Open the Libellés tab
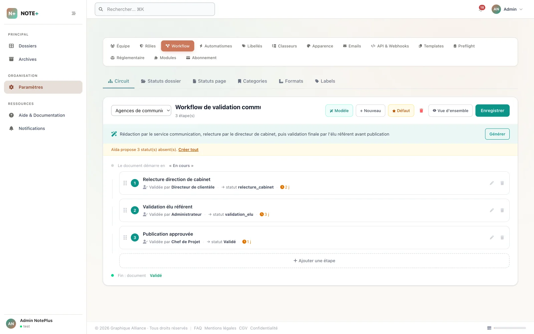The width and height of the screenshot is (534, 334). (252, 46)
